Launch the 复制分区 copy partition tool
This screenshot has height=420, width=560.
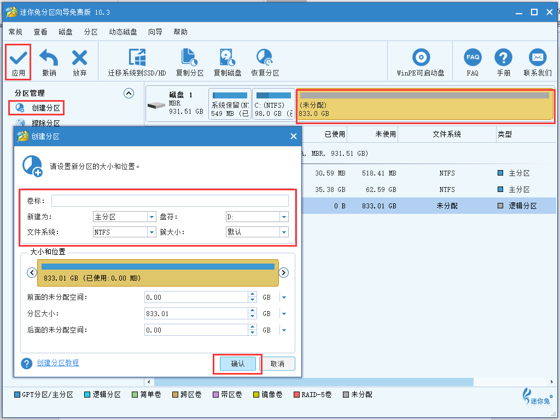(190, 62)
